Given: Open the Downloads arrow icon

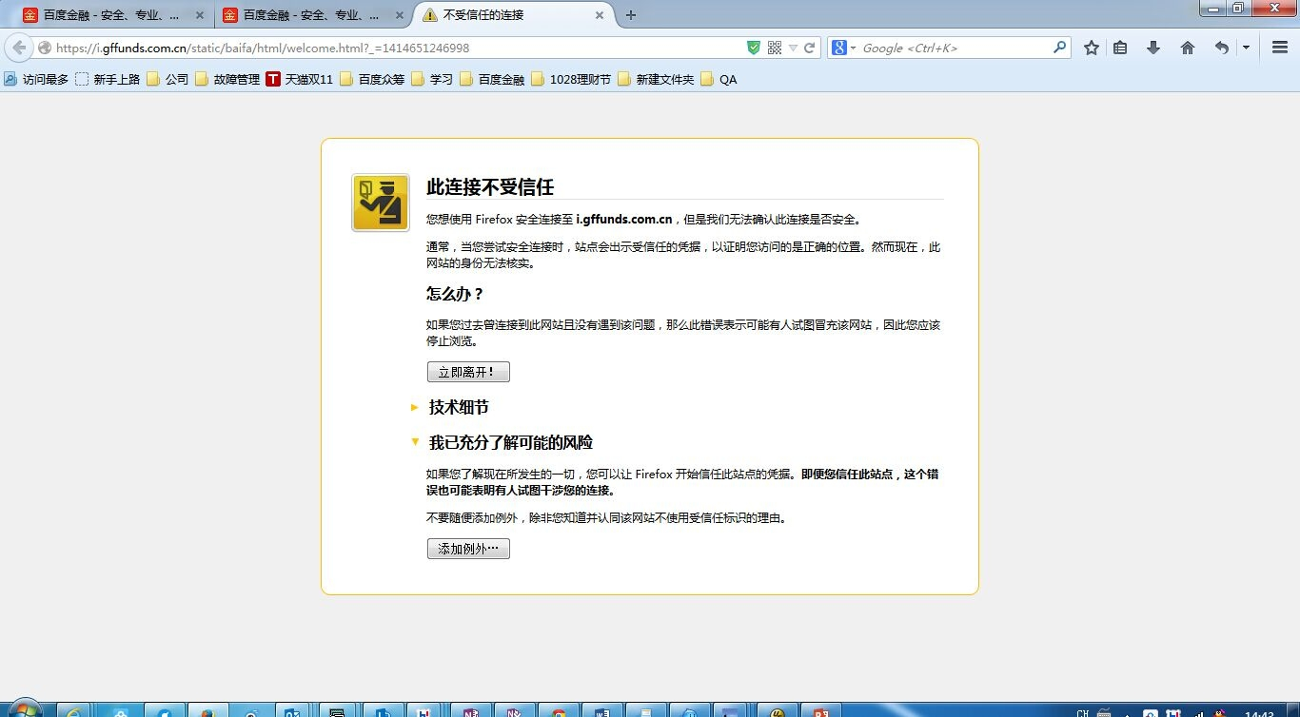Looking at the screenshot, I should (x=1153, y=48).
